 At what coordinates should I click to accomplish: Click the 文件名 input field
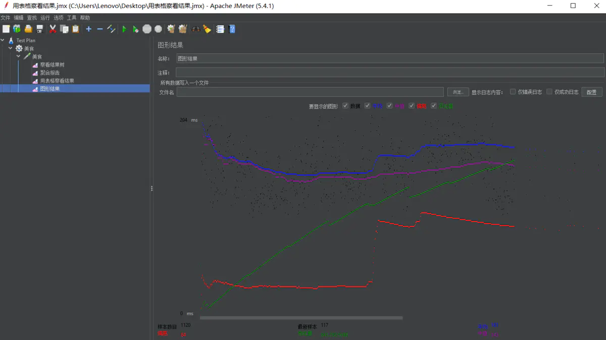pos(310,92)
